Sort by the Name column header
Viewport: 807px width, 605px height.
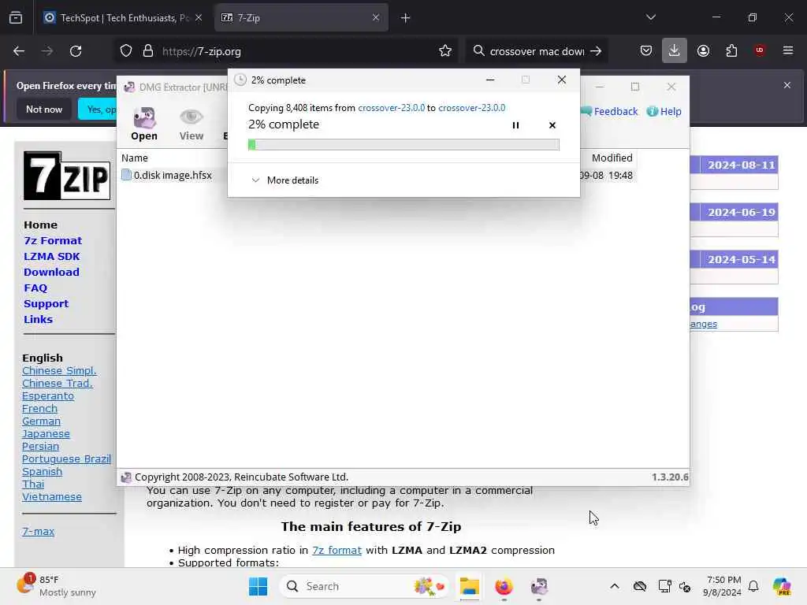click(x=135, y=158)
